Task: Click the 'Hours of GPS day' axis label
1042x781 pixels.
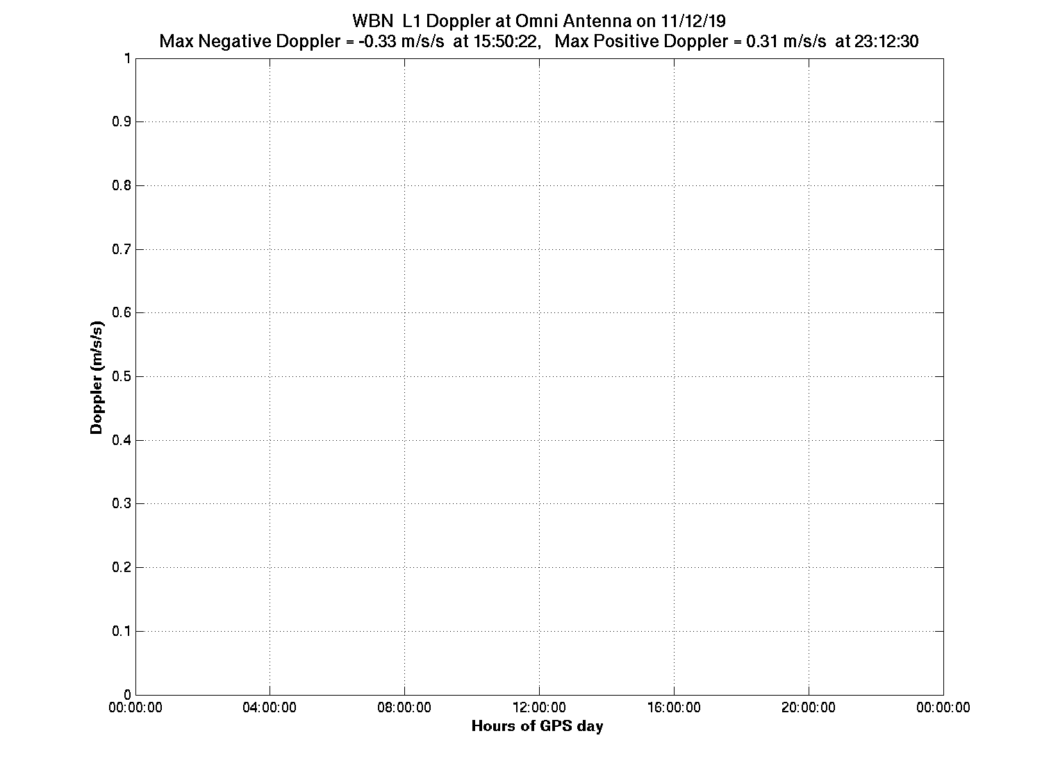Action: [537, 727]
